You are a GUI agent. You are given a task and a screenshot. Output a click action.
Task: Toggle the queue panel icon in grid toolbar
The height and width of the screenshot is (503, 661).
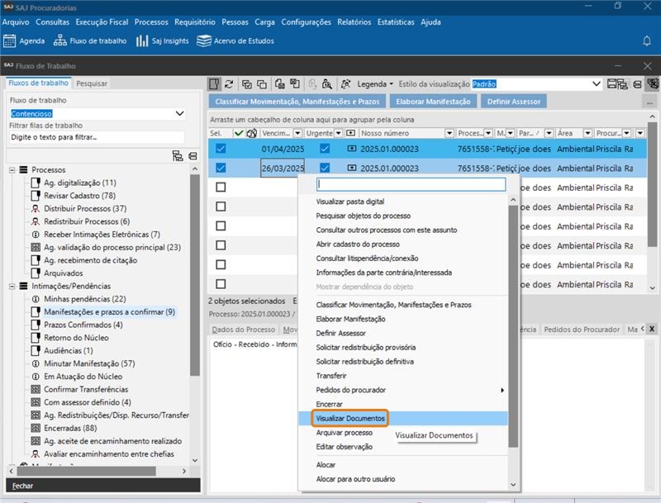click(214, 84)
